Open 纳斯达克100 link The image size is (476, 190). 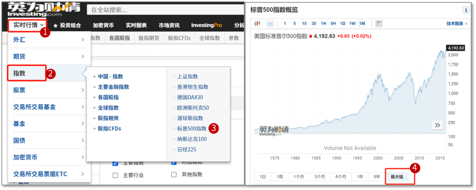coord(192,139)
